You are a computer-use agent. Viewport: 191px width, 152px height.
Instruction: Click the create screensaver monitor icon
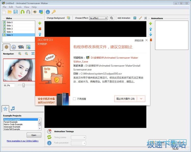click(x=41, y=12)
